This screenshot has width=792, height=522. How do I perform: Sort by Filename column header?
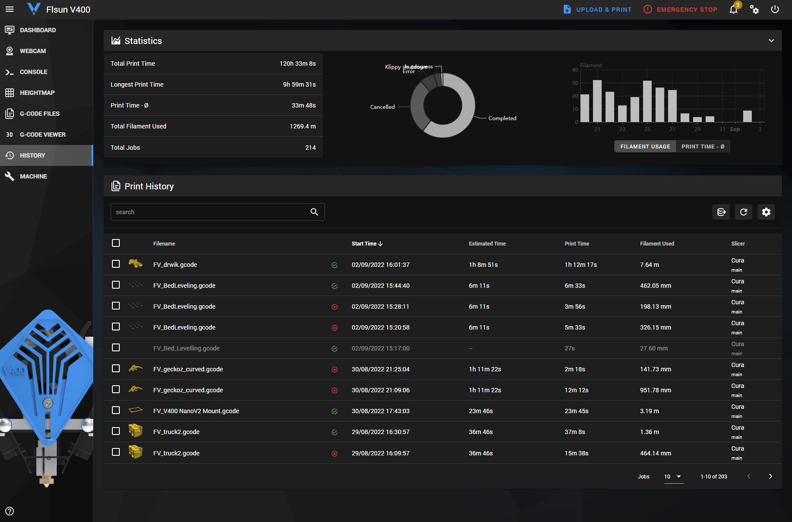[164, 244]
